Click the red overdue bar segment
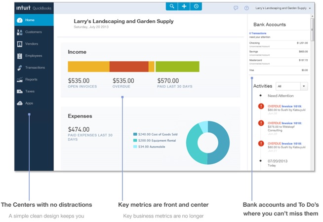 (x=129, y=67)
